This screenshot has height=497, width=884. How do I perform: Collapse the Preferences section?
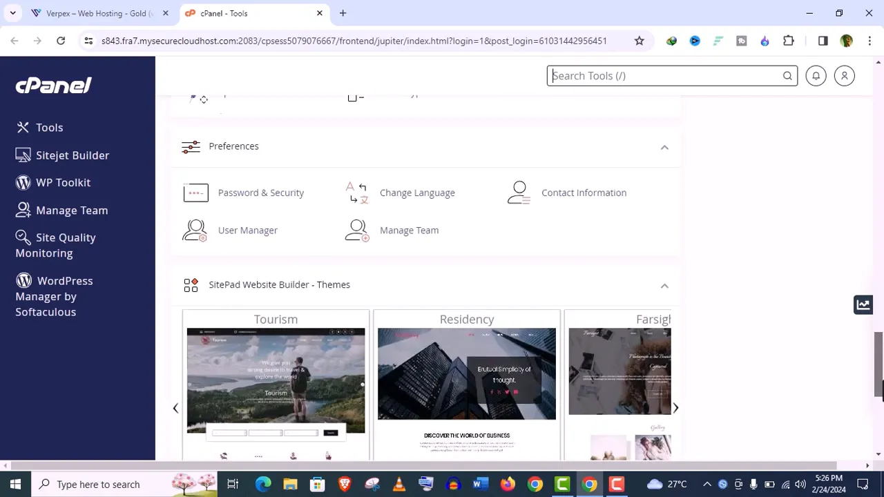[x=664, y=147]
